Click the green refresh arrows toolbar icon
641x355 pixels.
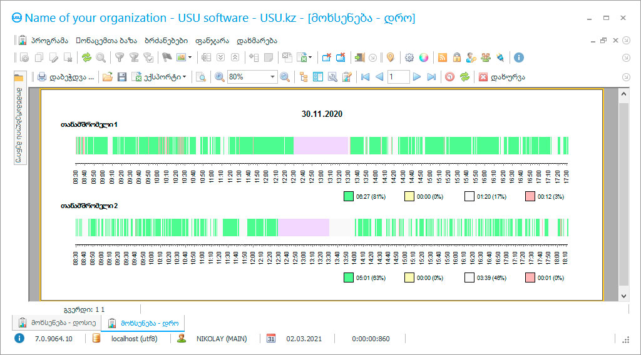coord(86,57)
